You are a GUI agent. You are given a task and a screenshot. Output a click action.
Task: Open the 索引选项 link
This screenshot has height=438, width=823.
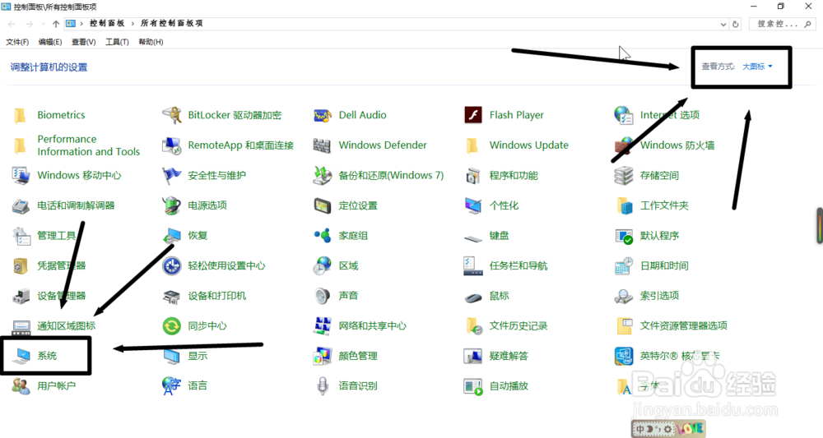point(659,296)
